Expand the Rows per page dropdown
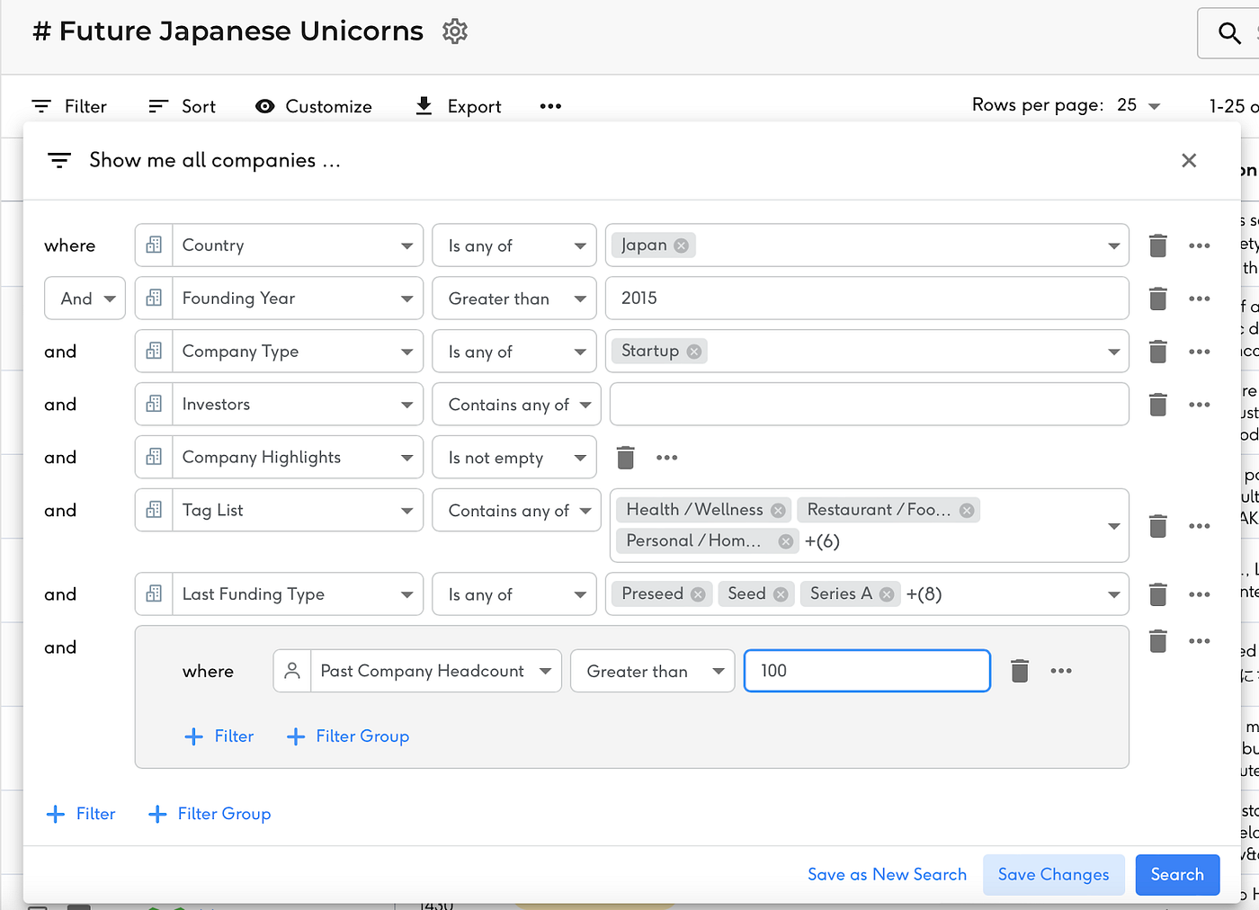This screenshot has width=1259, height=910. coord(1138,106)
